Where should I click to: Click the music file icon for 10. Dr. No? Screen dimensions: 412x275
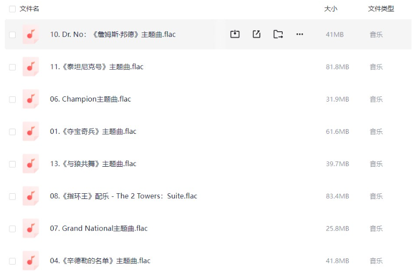click(x=31, y=34)
